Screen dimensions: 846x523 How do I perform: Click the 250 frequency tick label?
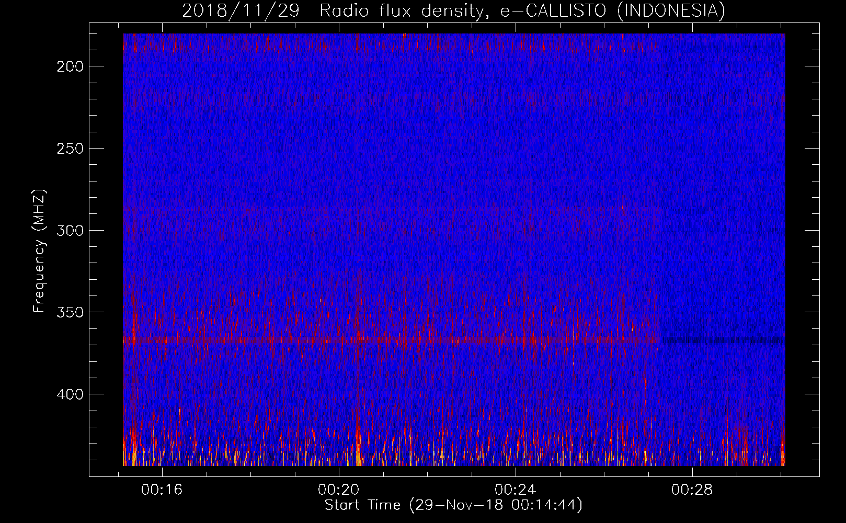(x=70, y=149)
